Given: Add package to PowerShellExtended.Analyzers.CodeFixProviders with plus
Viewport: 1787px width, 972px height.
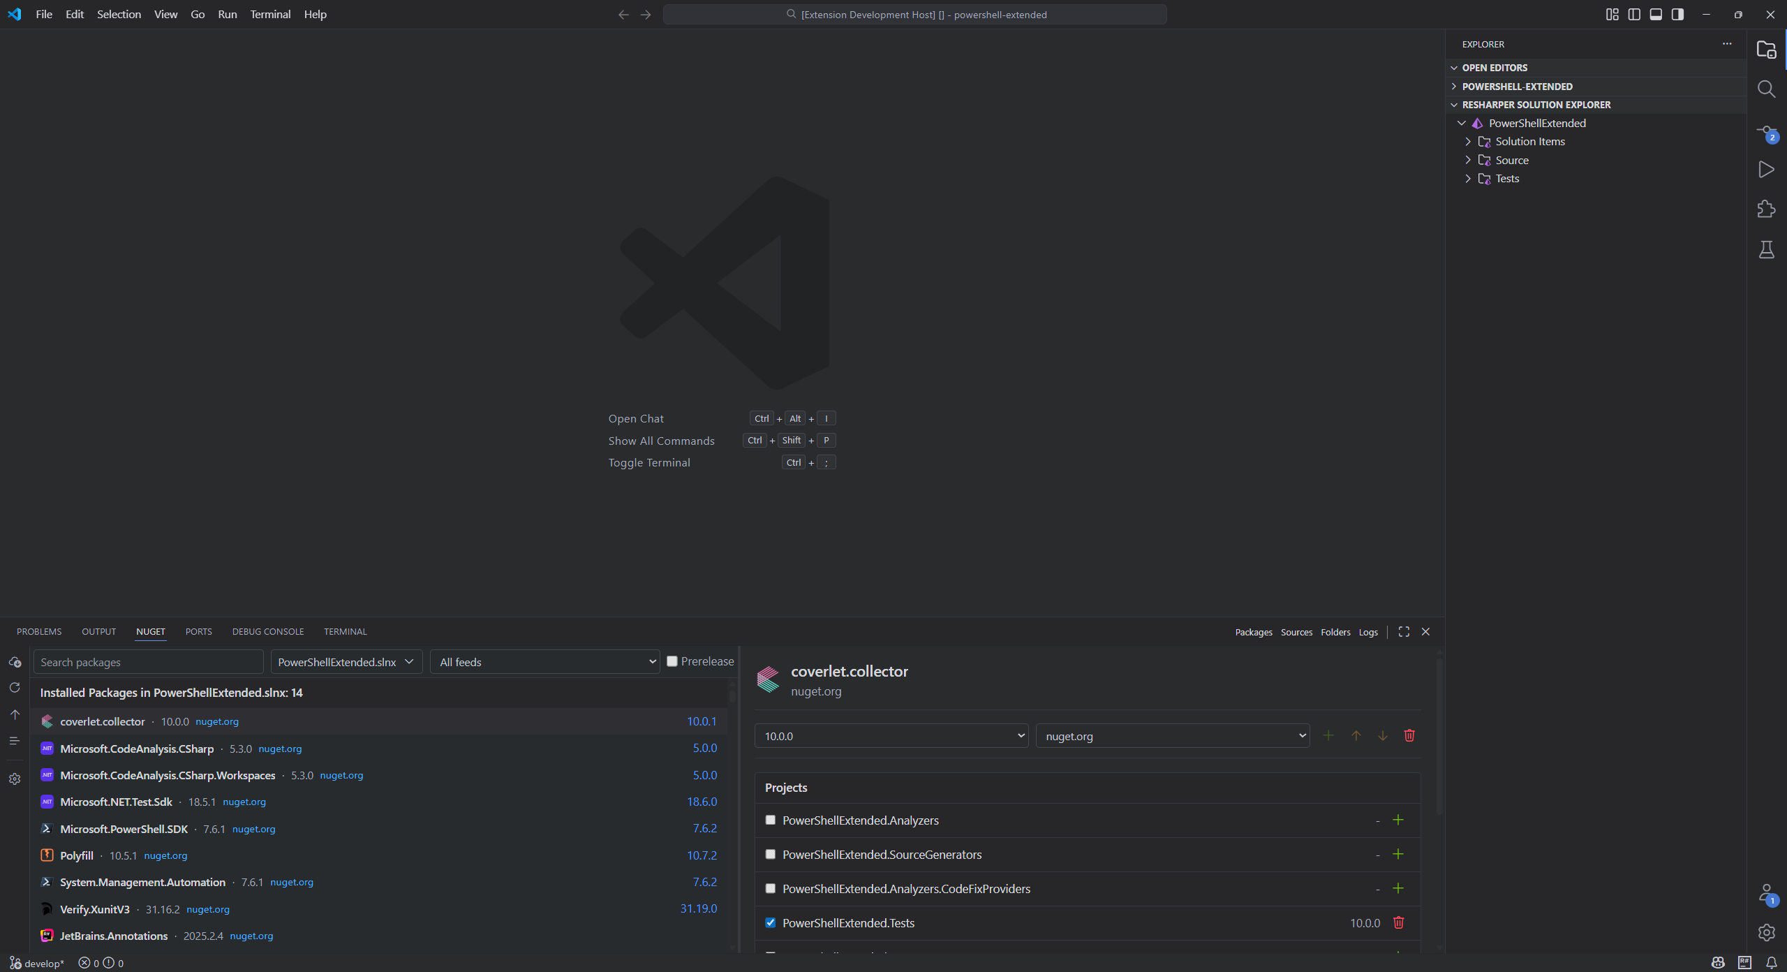Looking at the screenshot, I should point(1398,888).
